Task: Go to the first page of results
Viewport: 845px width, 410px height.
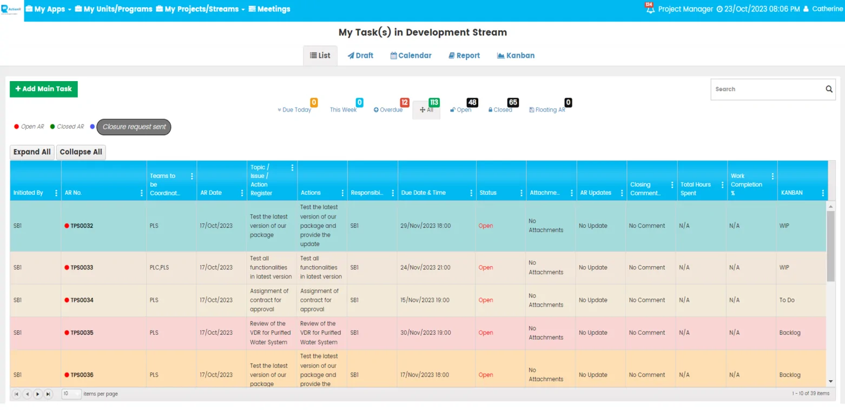Action: pyautogui.click(x=16, y=394)
